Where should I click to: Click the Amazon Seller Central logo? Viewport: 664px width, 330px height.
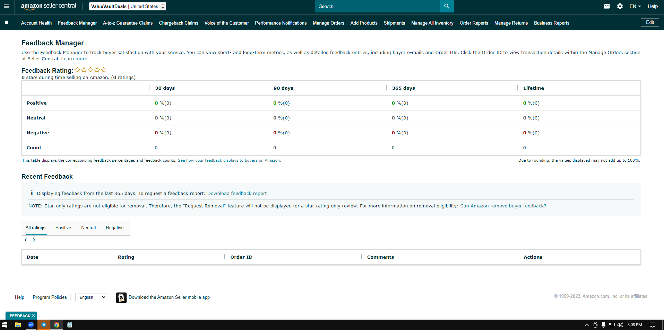click(49, 6)
